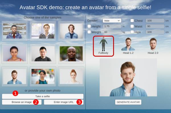
Task: Click the Hips value field
Action: pyautogui.click(x=155, y=32)
